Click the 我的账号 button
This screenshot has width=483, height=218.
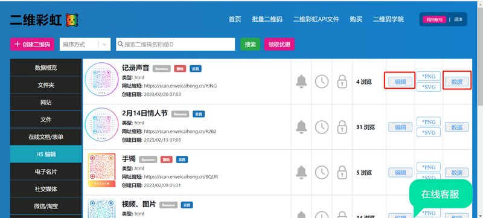point(434,19)
